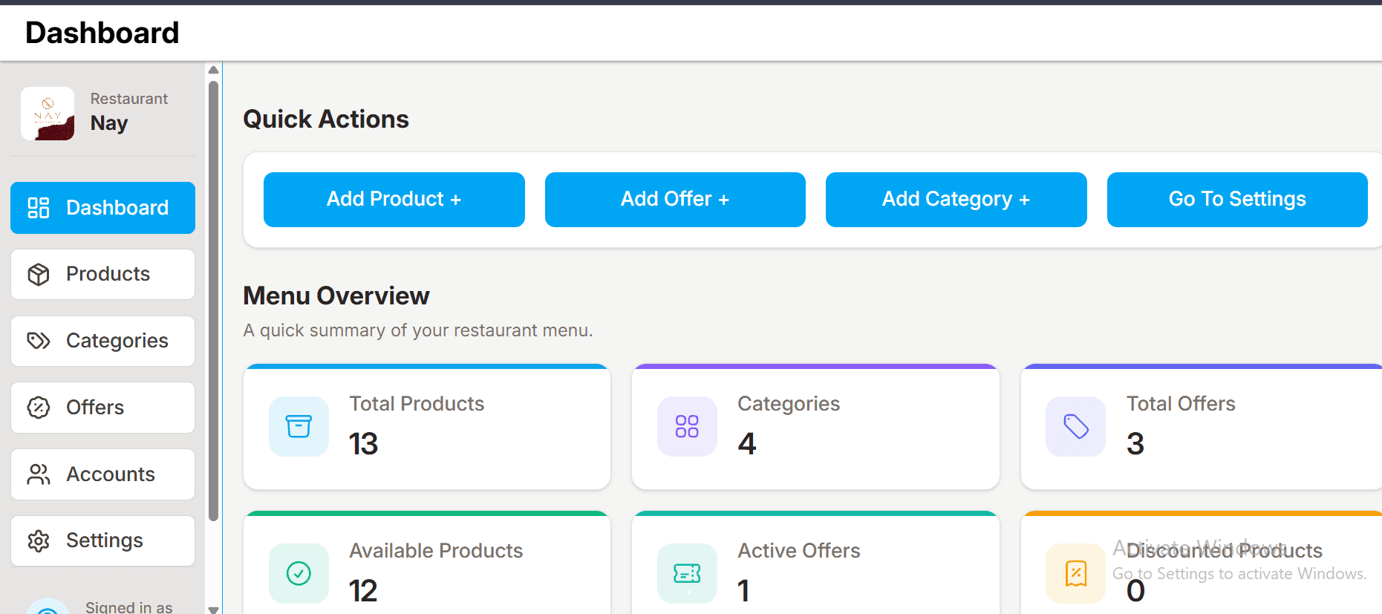
Task: Open the Accounts menu item
Action: pos(102,474)
